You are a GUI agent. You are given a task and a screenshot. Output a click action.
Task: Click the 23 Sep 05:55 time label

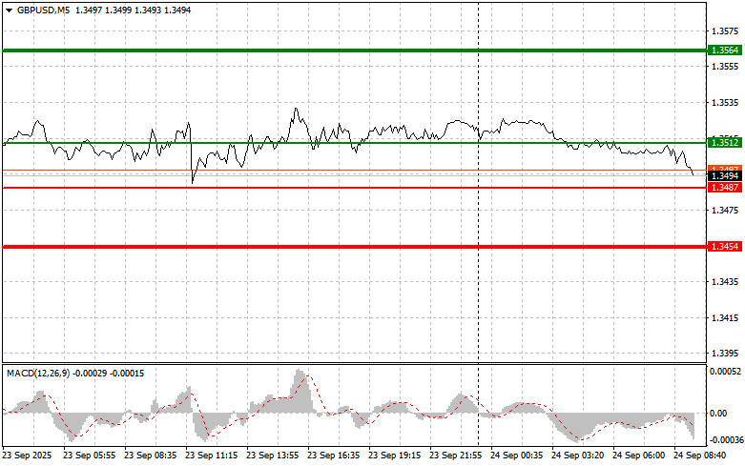(89, 456)
